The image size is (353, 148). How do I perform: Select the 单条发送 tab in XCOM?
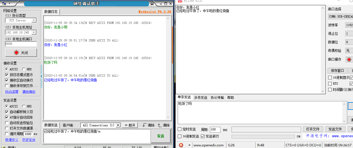[184, 97]
